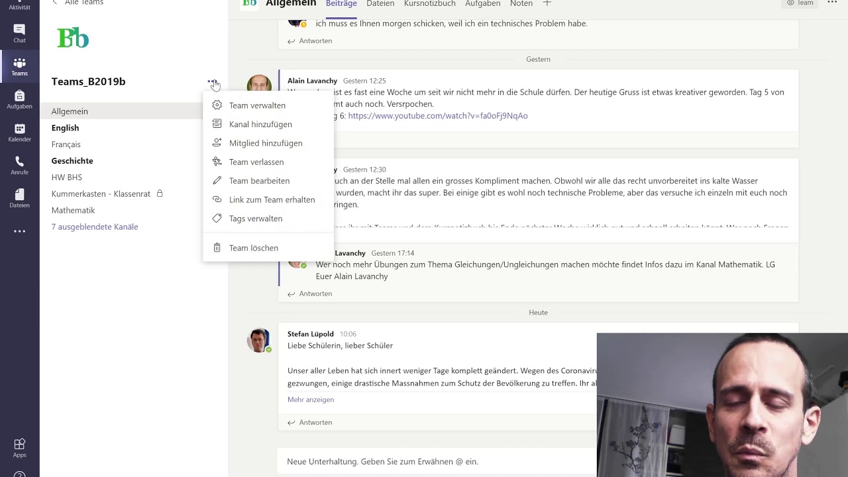Expand 7 ausgeblendete Kanäle
Viewport: 848px width, 477px height.
(x=95, y=227)
